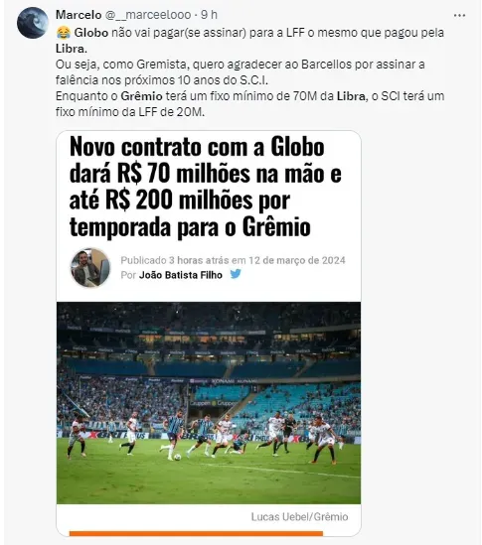
Task: Click the publication date 12 de março de 2024
Action: click(x=297, y=260)
